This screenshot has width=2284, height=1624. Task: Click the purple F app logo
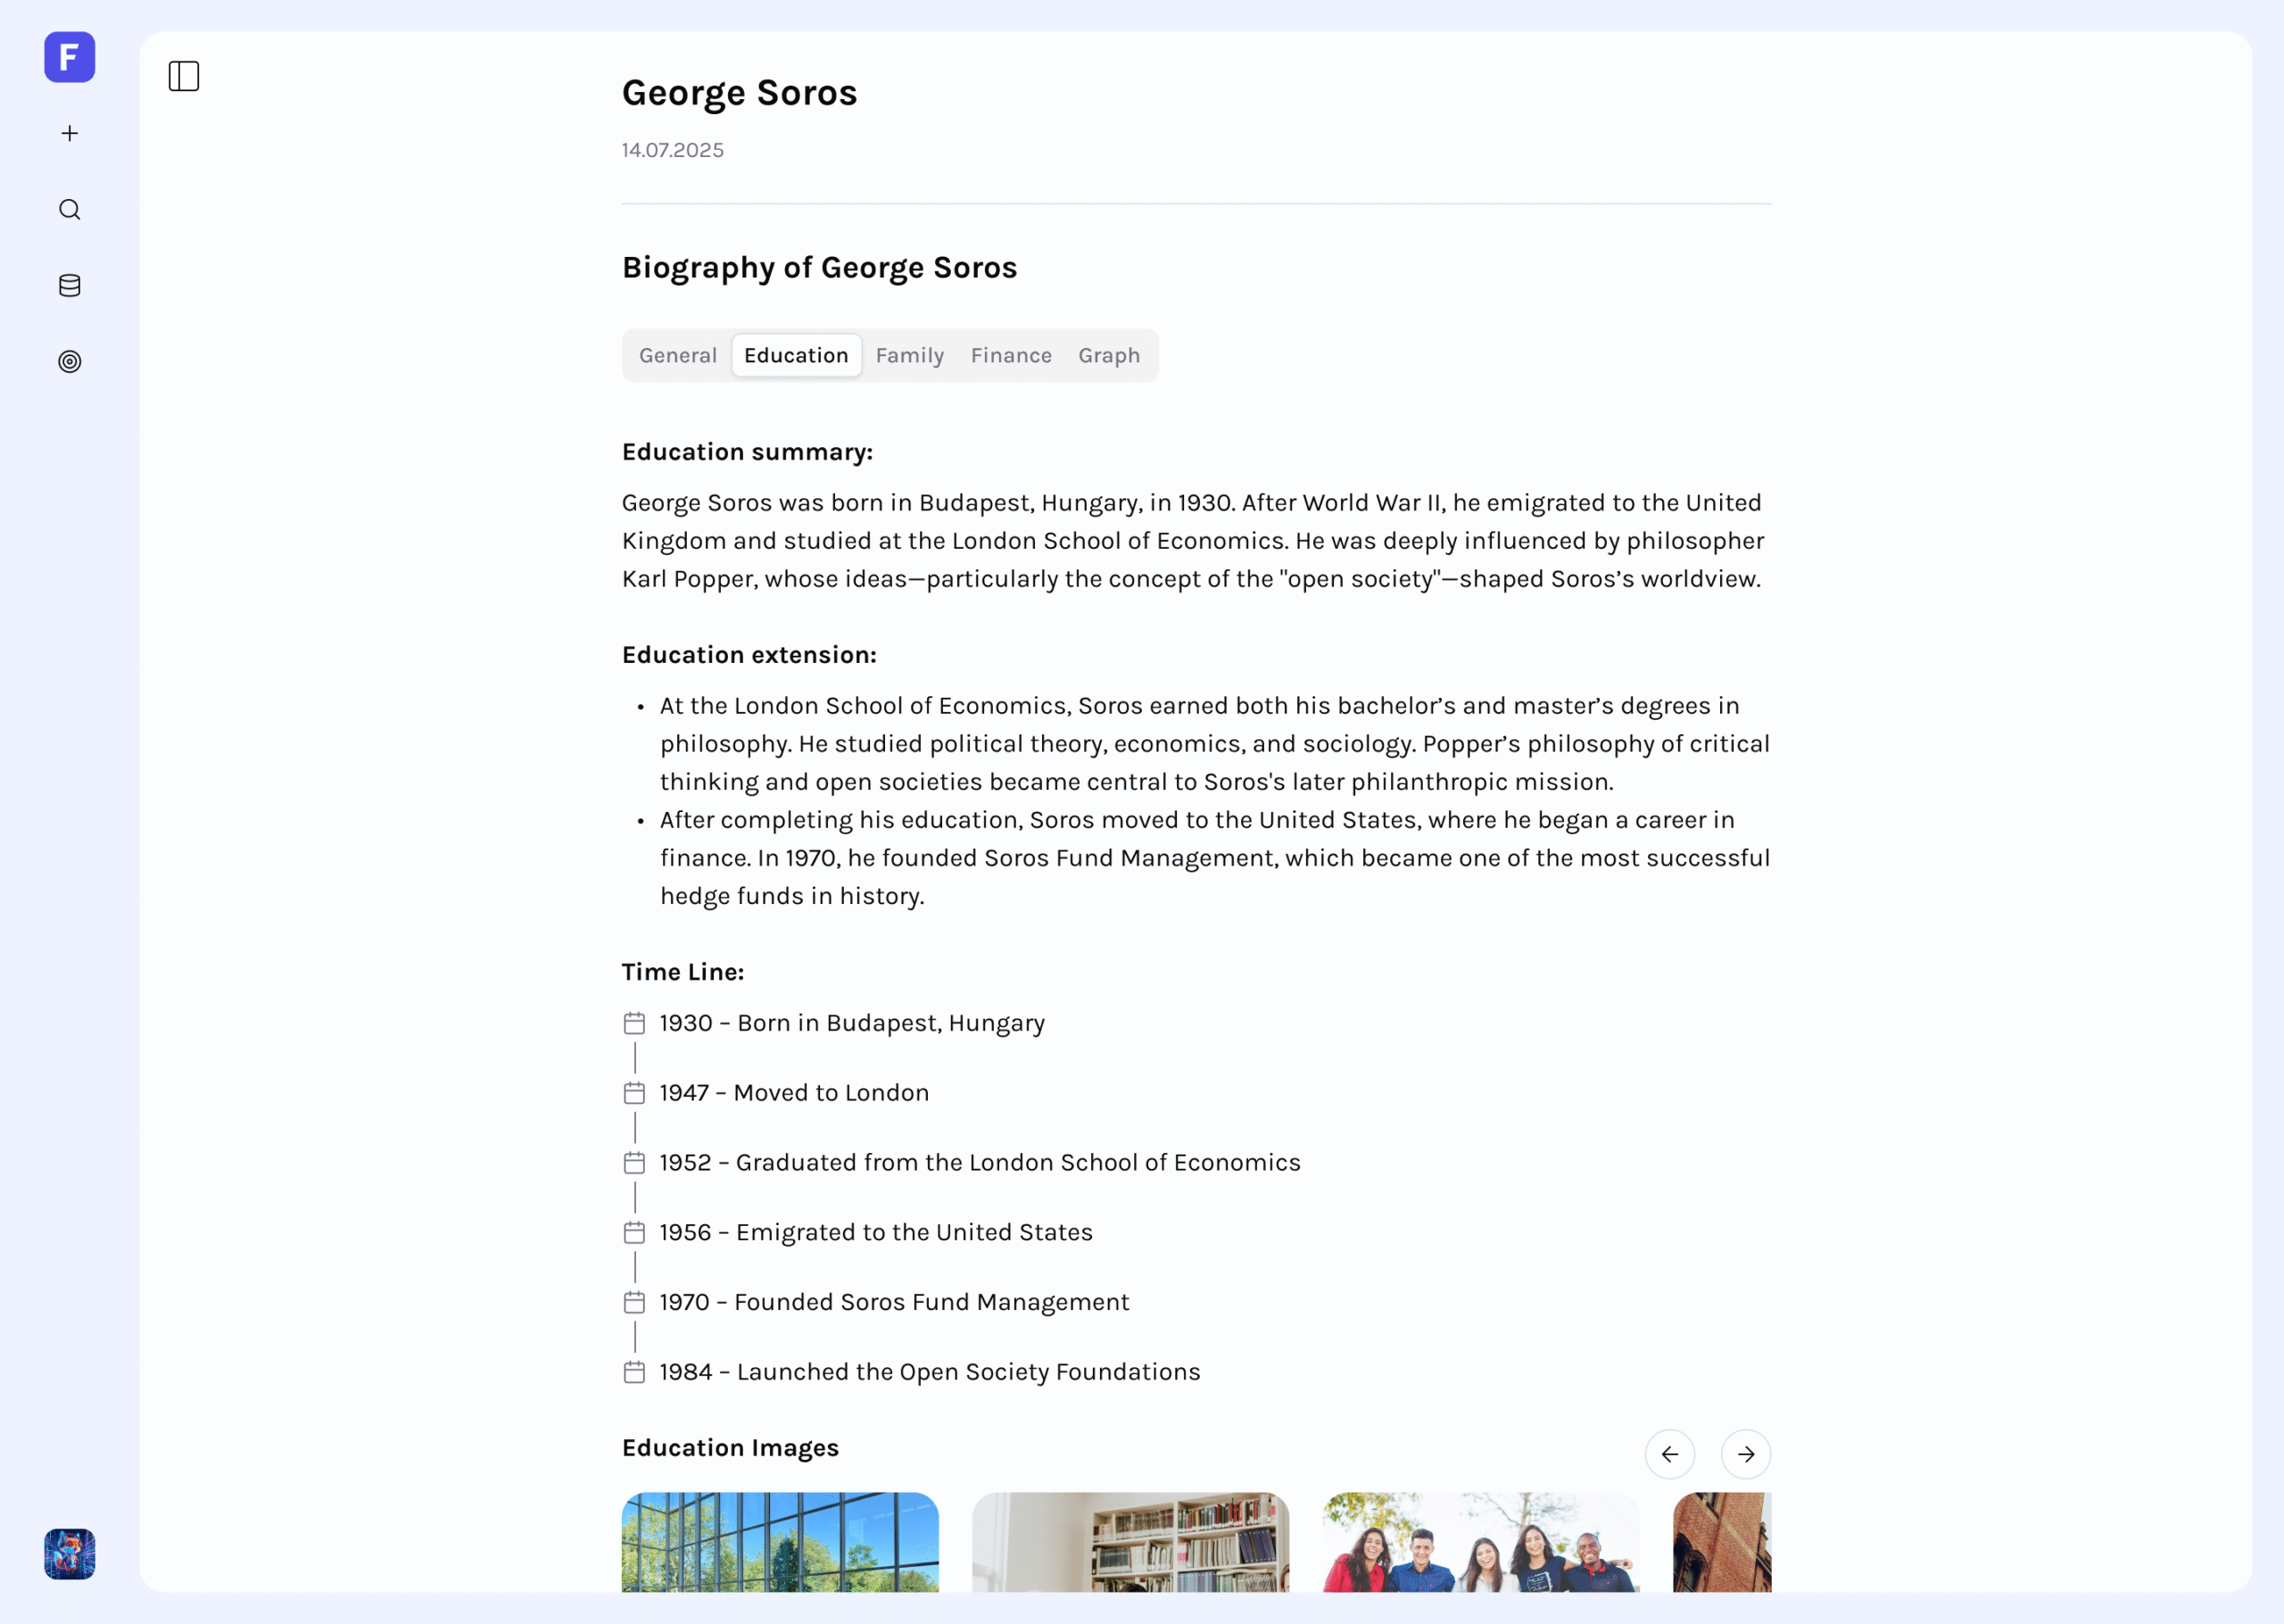(x=69, y=57)
